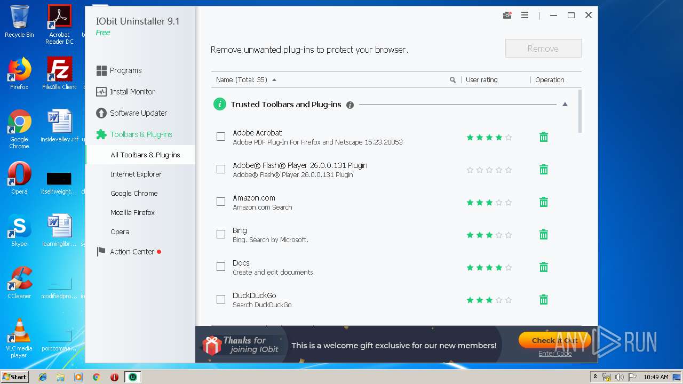
Task: Tick the Docs checkbox
Action: coord(221,267)
